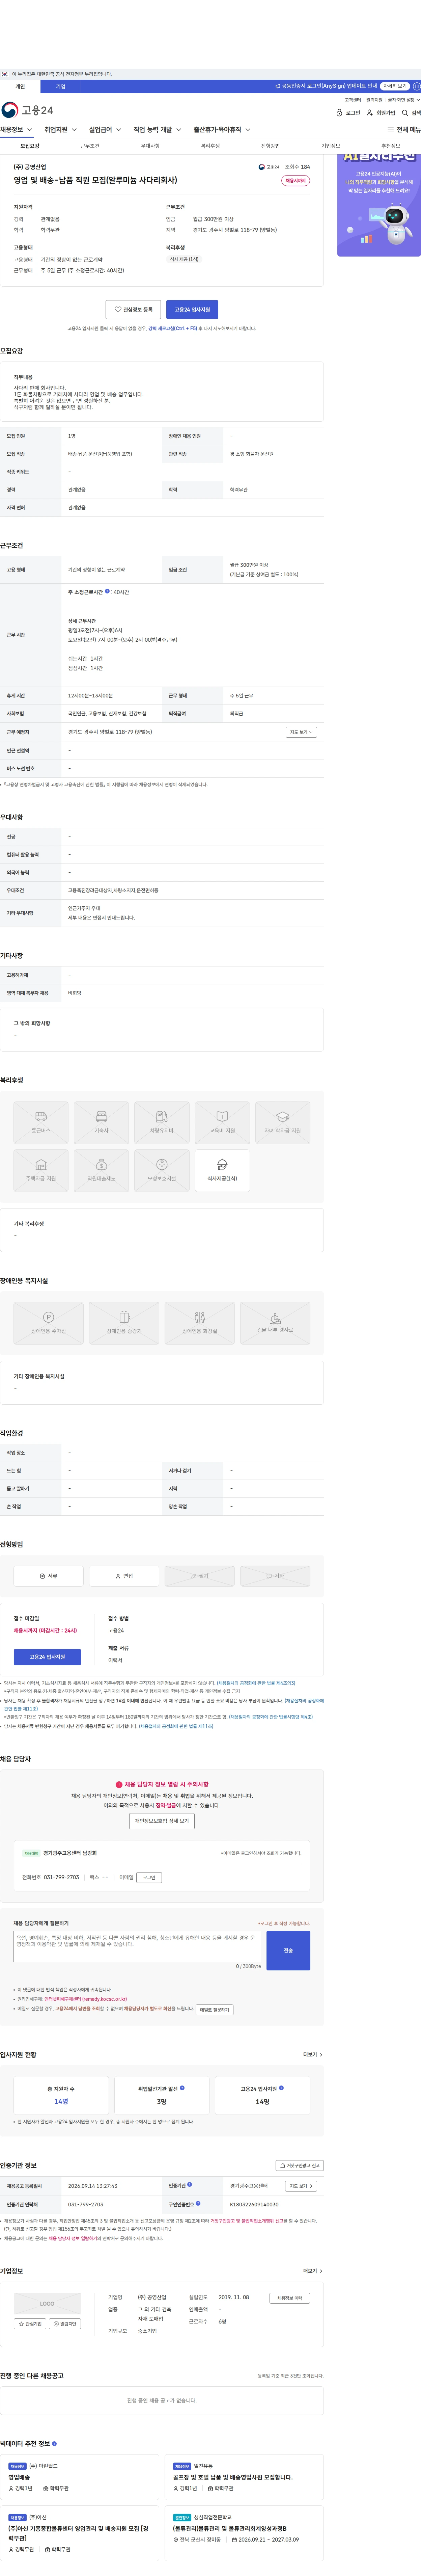Click the 인증기관 info tooltip icon
Image resolution: width=421 pixels, height=2576 pixels.
[x=190, y=2184]
